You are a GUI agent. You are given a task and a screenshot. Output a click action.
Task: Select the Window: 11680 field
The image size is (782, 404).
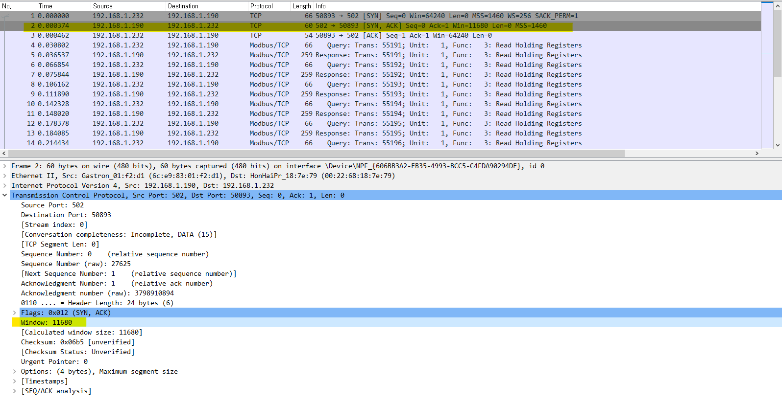tap(47, 322)
